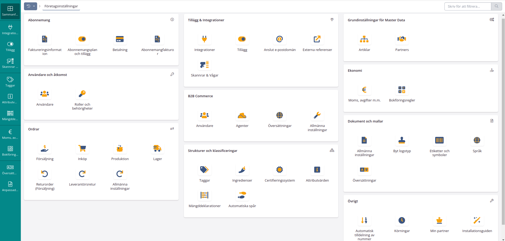Select Sammanfattning in the left sidebar

tap(10, 11)
